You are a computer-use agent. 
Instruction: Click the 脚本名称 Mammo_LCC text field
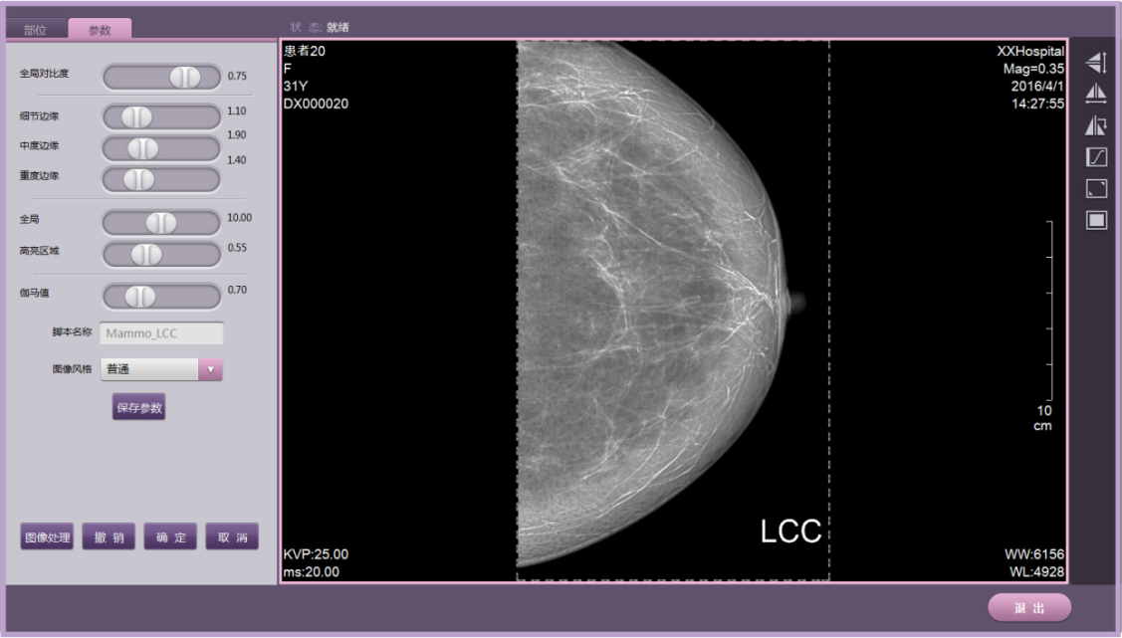click(x=161, y=333)
